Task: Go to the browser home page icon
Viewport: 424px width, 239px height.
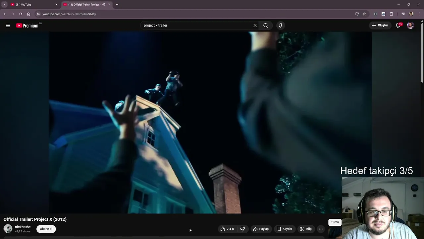Action: click(29, 14)
